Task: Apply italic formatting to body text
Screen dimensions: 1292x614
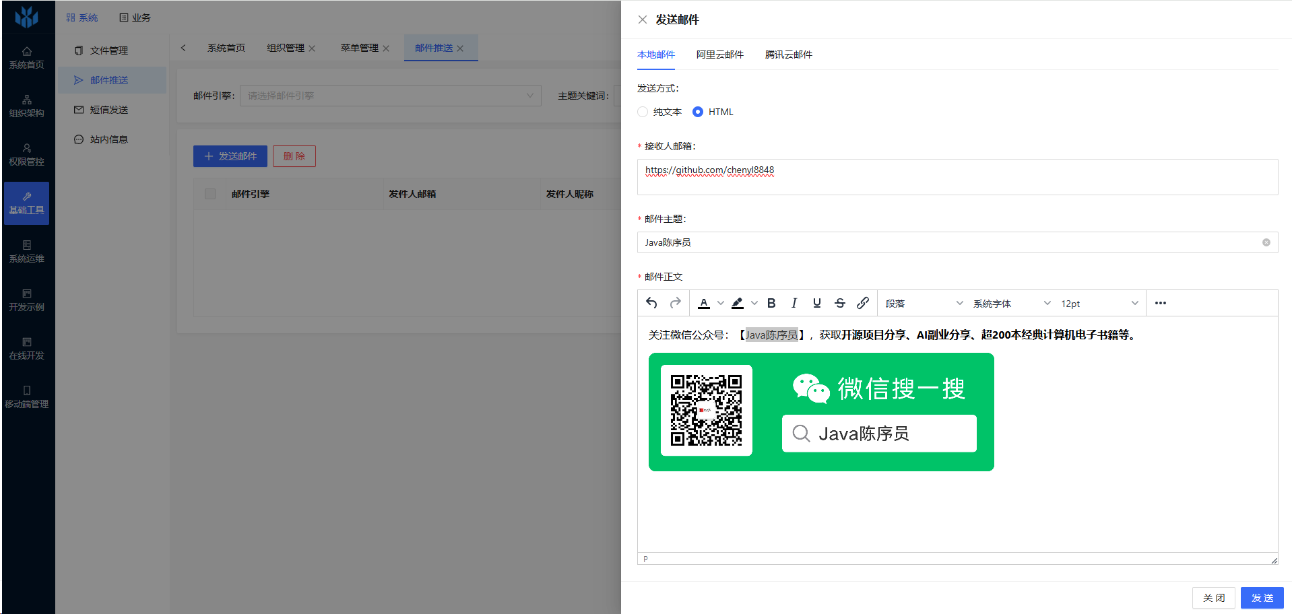Action: [794, 303]
